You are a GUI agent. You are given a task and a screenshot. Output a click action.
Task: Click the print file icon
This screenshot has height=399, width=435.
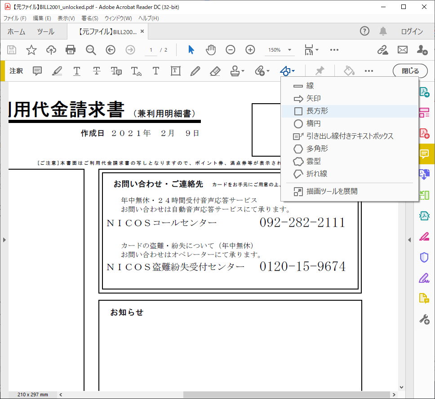coord(71,50)
